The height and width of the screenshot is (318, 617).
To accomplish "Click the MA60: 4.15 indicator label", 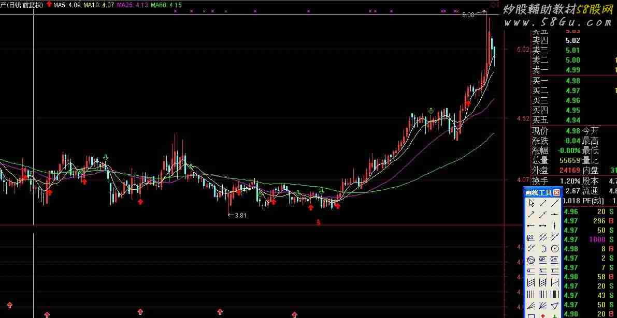I will tap(166, 5).
